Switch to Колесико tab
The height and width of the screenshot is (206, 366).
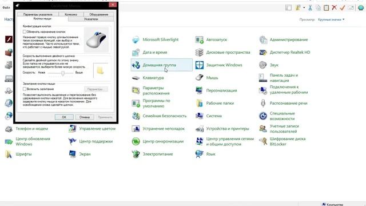click(x=71, y=14)
